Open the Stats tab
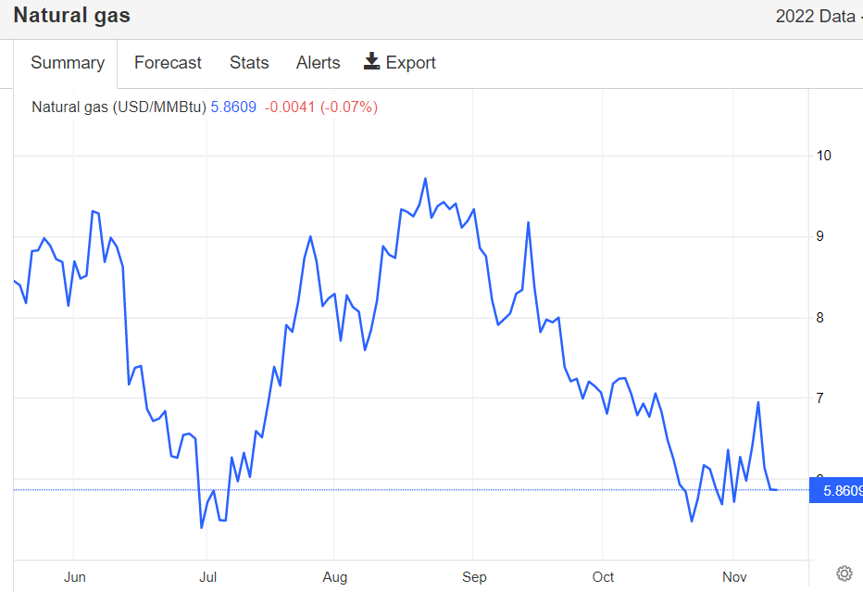This screenshot has height=592, width=863. (x=249, y=63)
